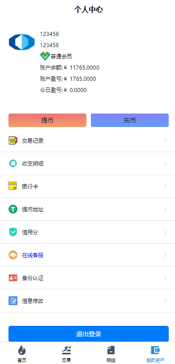Click the 退出登录 logout button
Viewport: 175px width, 364px height.
[89, 334]
